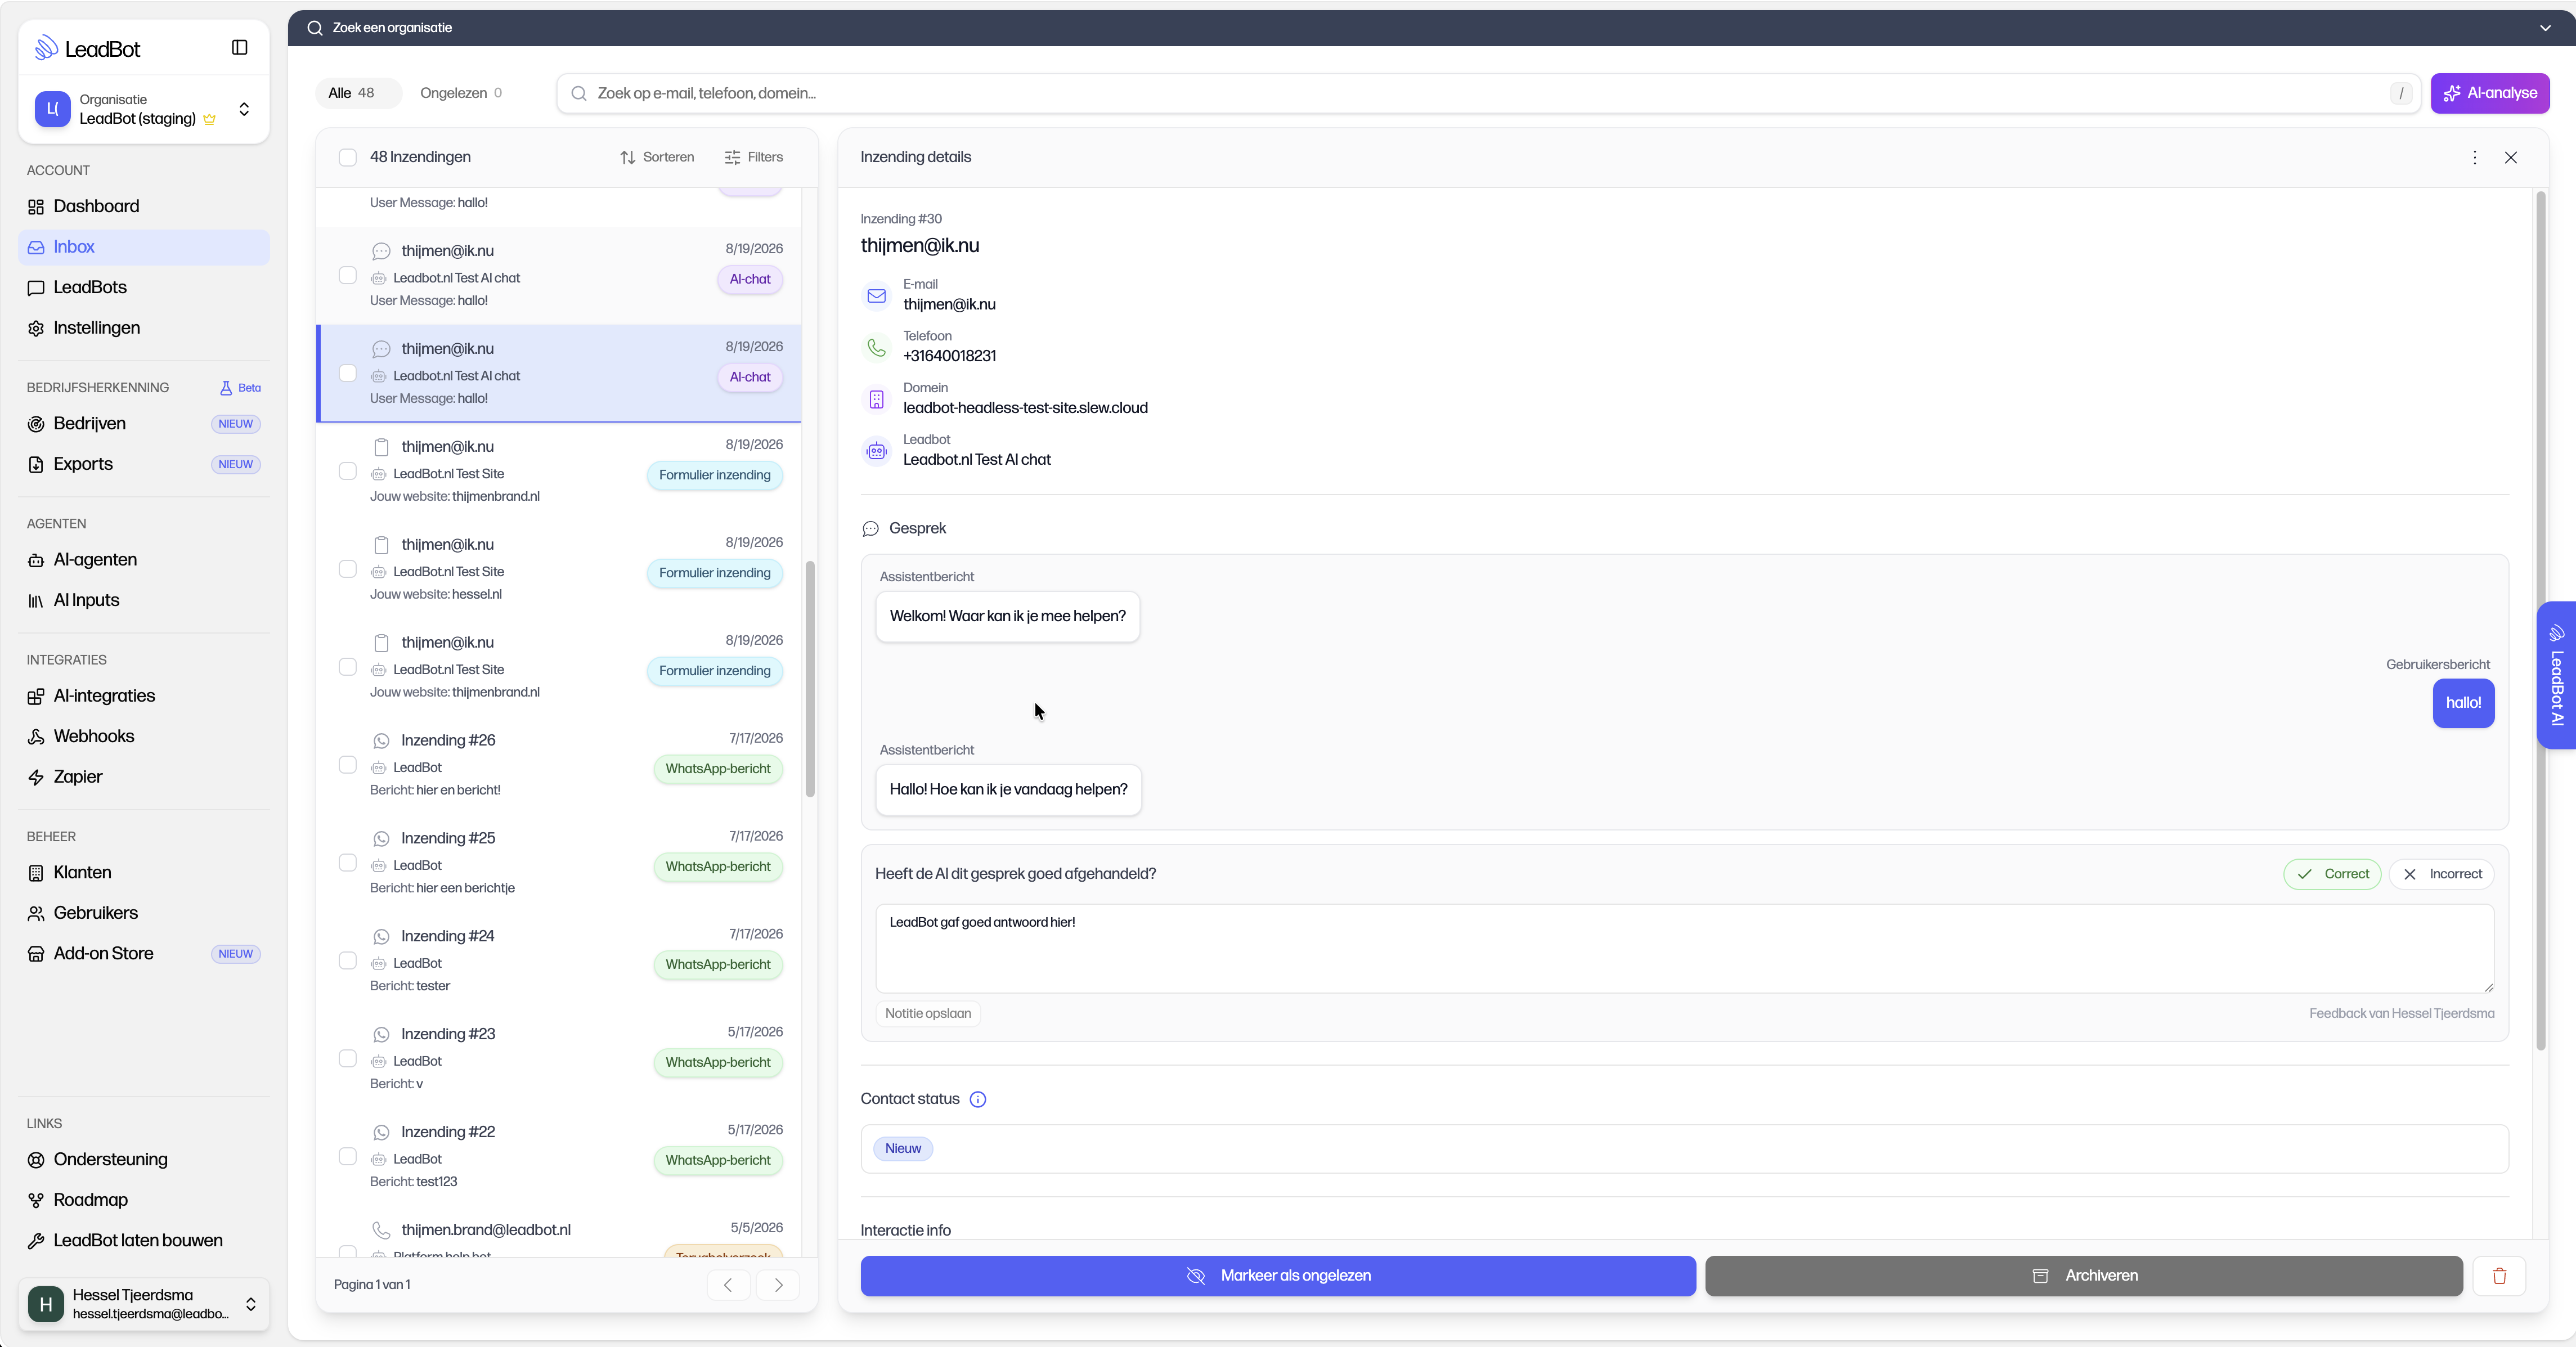Click the Dashboard grid icon
Image resolution: width=2576 pixels, height=1347 pixels.
pyautogui.click(x=36, y=207)
